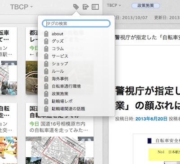Click the 更新日 date in the note header
The width and height of the screenshot is (180, 164).
[167, 18]
